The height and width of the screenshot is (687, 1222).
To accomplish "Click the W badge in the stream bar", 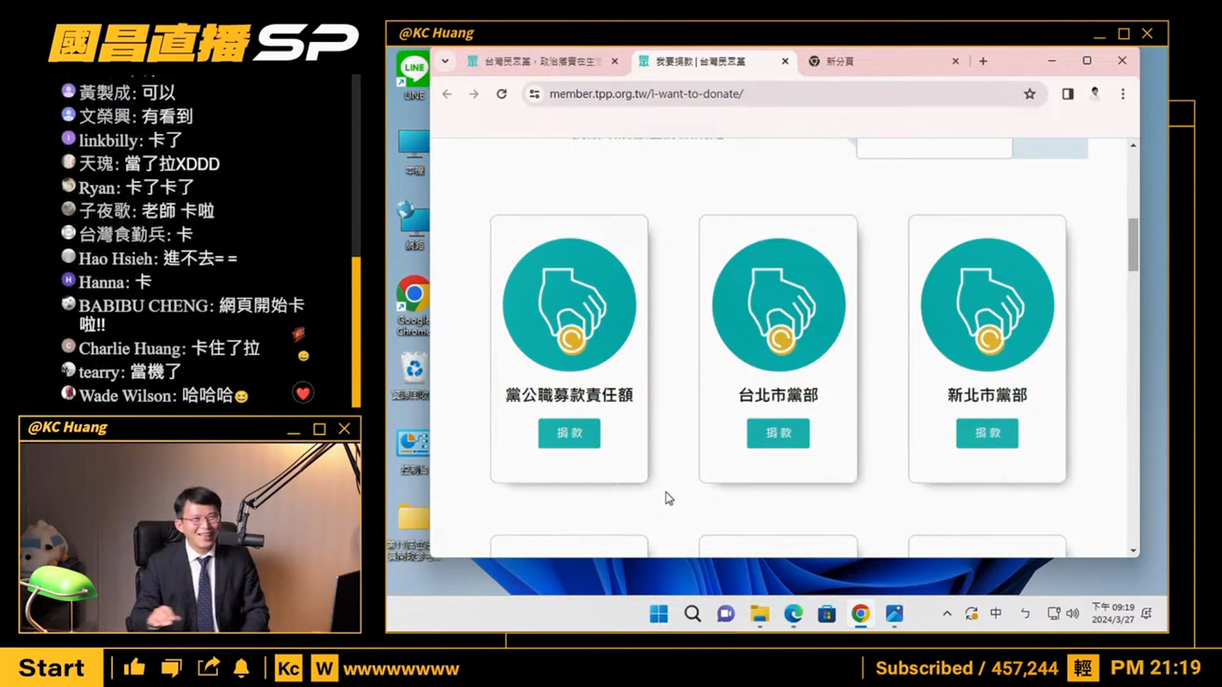I will tap(324, 668).
